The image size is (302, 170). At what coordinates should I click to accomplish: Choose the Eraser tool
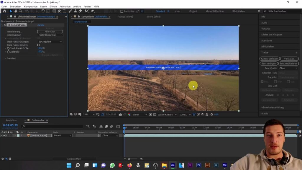click(80, 11)
